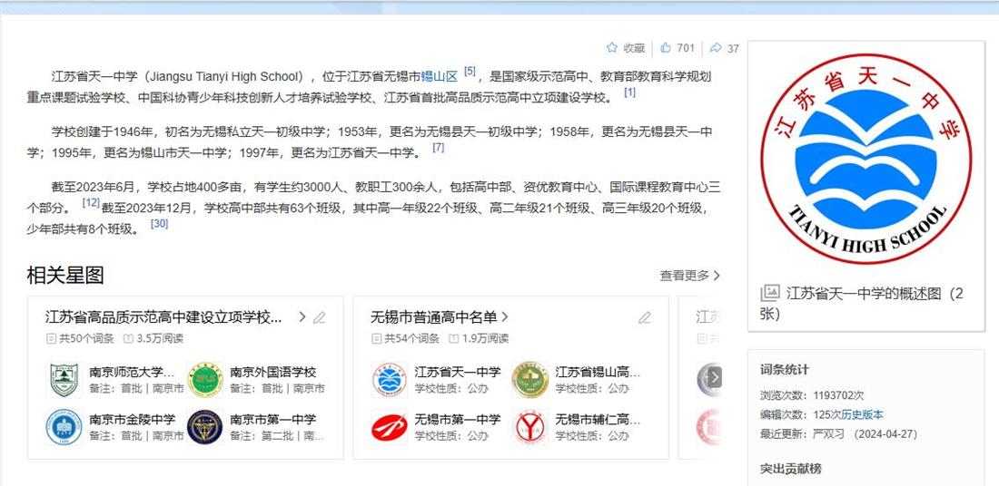This screenshot has height=486, width=999.
Task: Open the 无锡市普通高中名单 title
Action: pos(433,317)
